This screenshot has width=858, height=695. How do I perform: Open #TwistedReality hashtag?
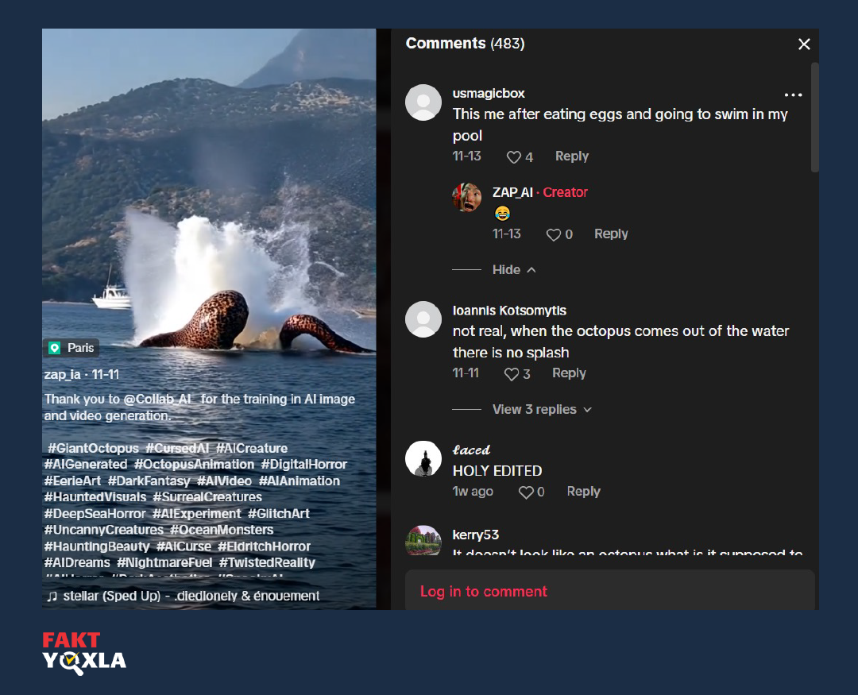[x=268, y=562]
